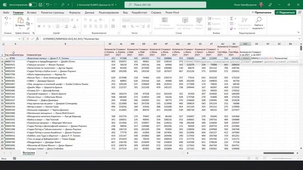
Task: Click the Undo arrow in title bar
Action: (47, 5)
